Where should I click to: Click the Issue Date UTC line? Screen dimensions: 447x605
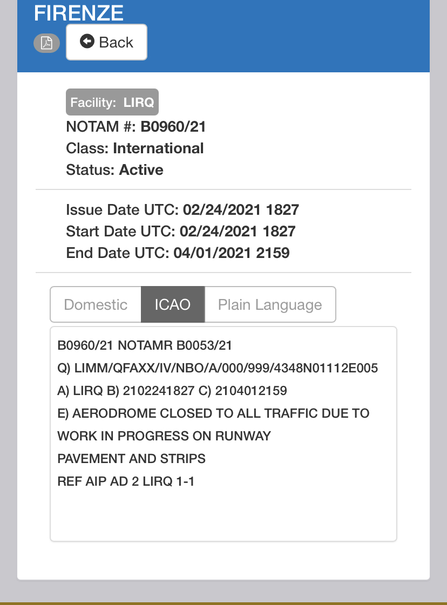coord(182,209)
